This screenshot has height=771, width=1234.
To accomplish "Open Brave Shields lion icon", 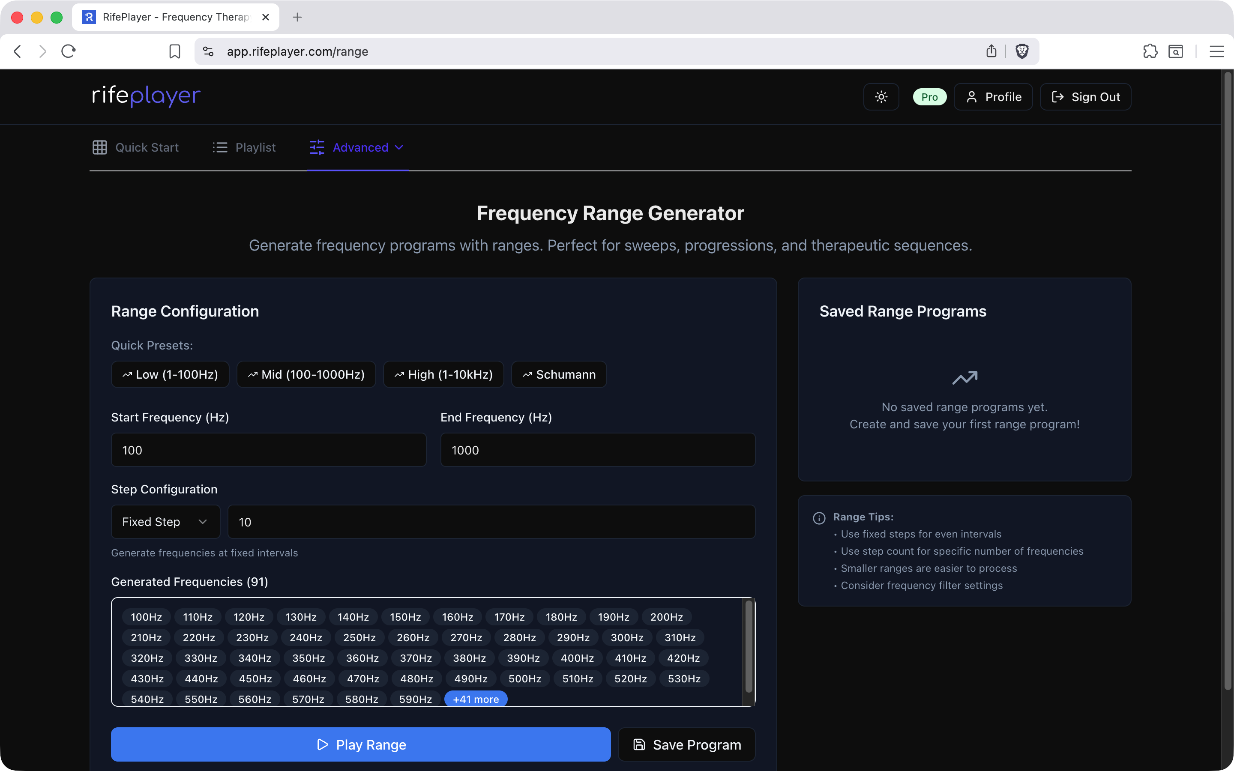I will [x=1022, y=51].
